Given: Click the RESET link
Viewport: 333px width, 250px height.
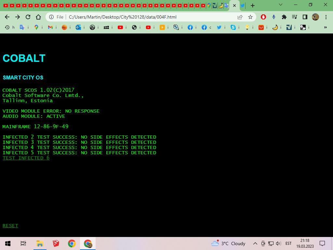Looking at the screenshot, I should click(x=10, y=226).
